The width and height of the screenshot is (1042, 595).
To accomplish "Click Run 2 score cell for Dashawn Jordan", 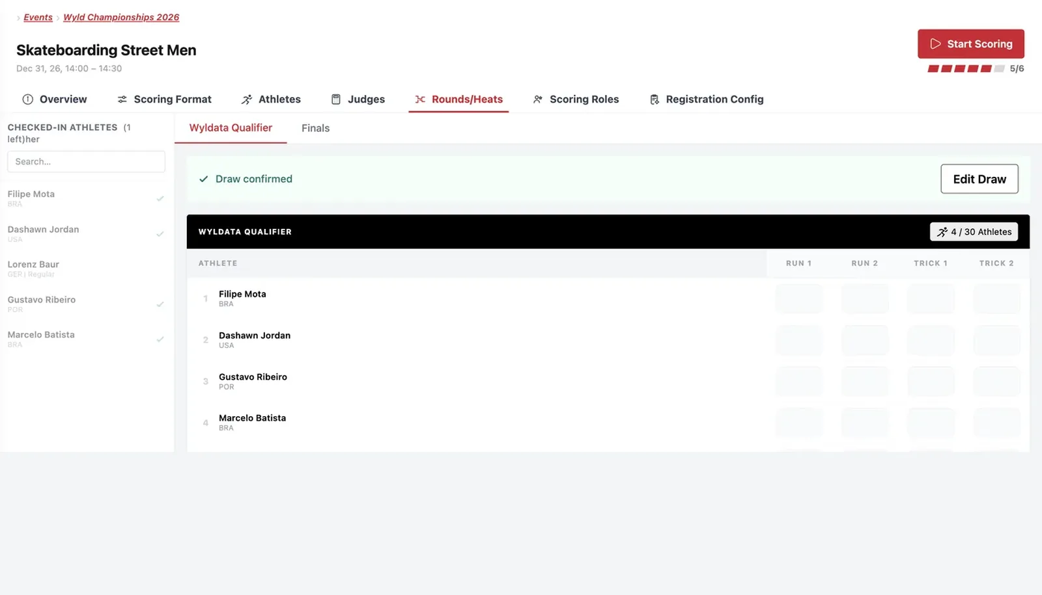I will [865, 340].
